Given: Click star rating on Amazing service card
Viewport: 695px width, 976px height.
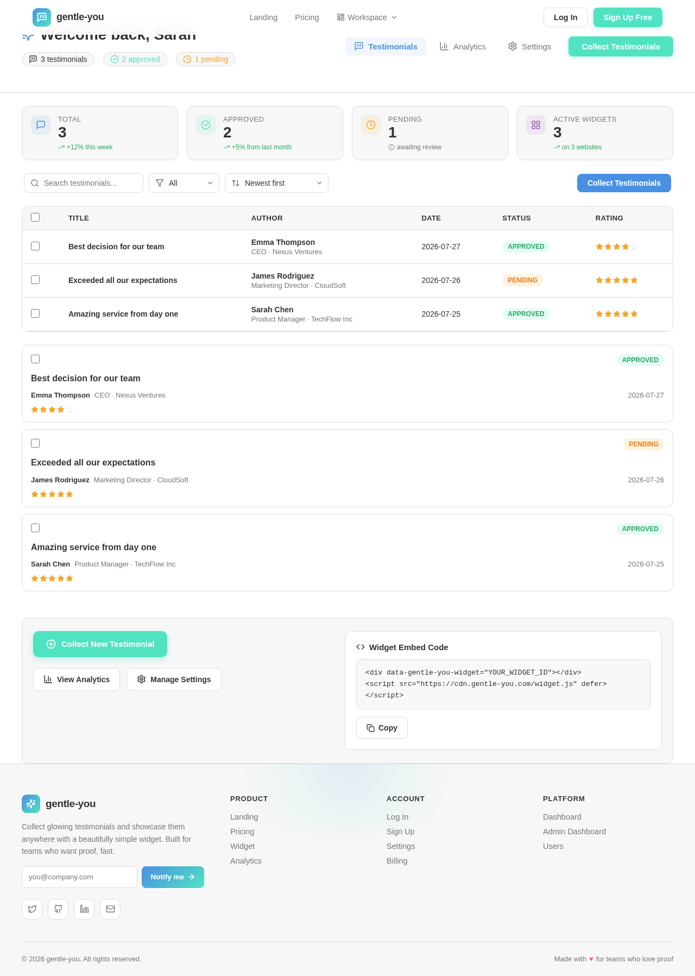Looking at the screenshot, I should [x=52, y=578].
